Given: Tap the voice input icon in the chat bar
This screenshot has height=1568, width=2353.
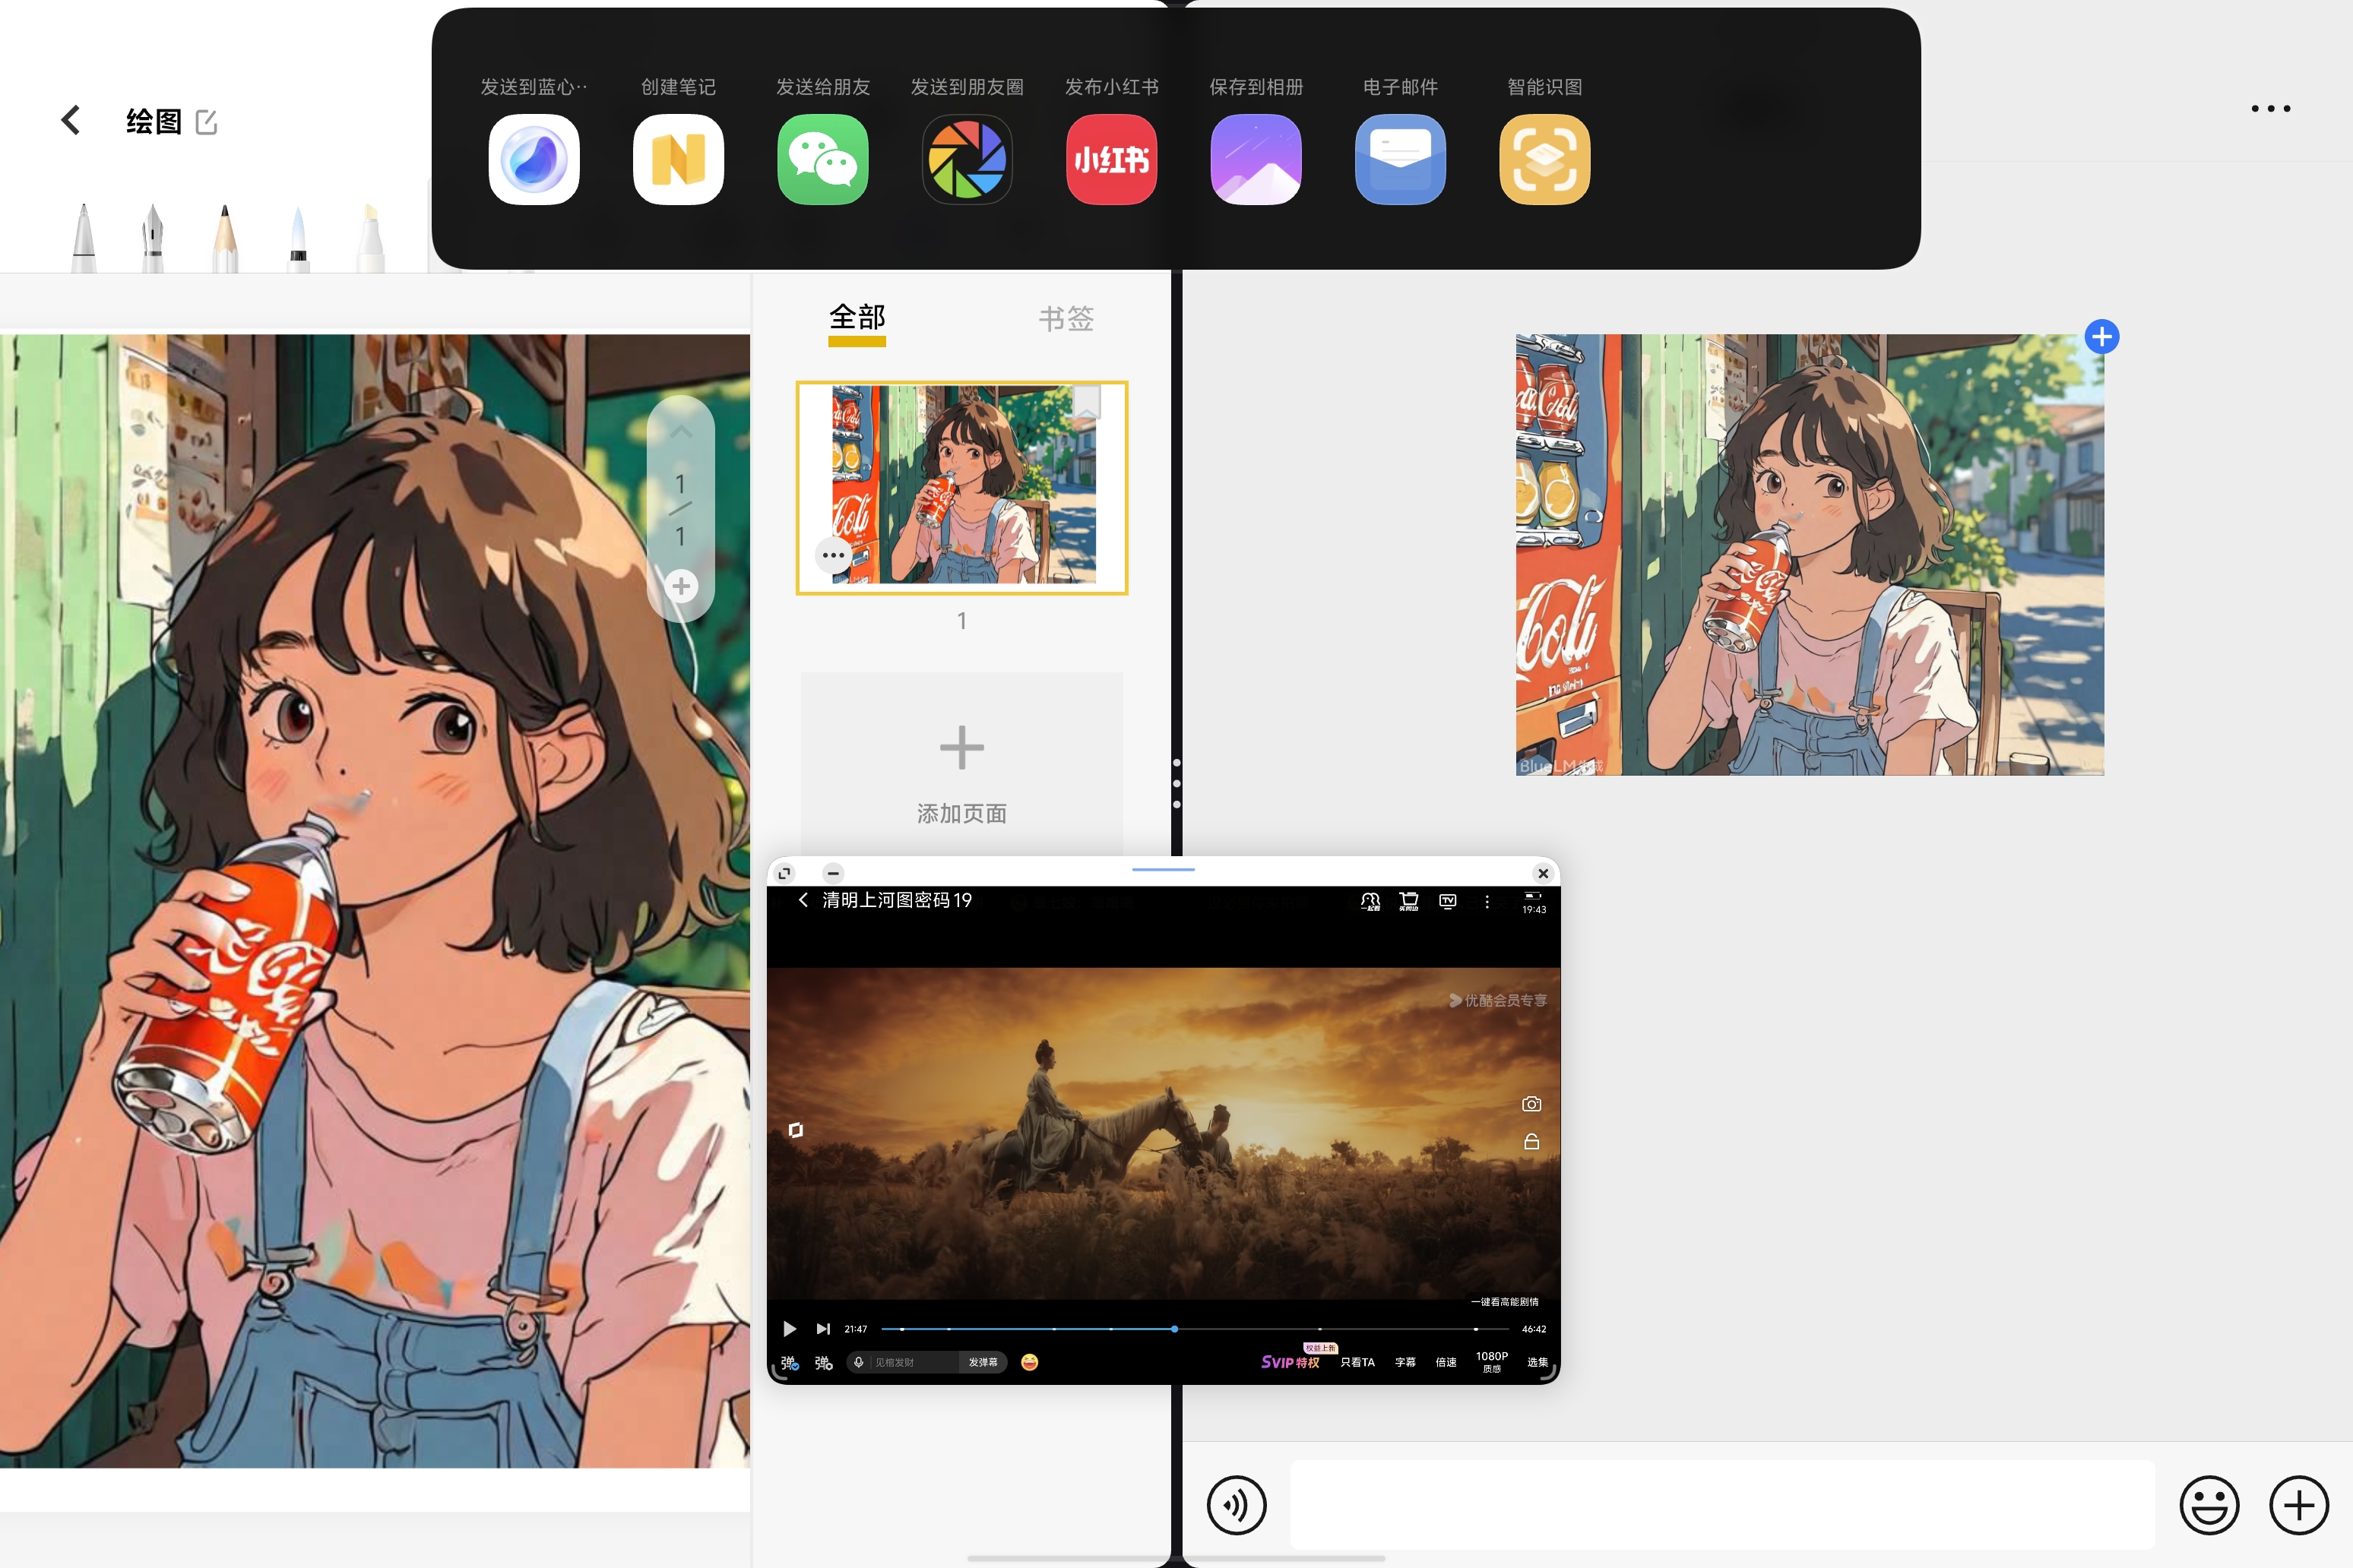Looking at the screenshot, I should click(x=1237, y=1505).
